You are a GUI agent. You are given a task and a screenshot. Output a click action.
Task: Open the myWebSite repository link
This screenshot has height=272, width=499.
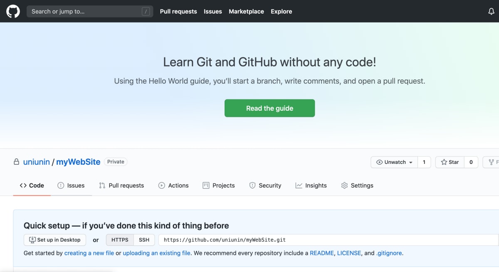78,162
